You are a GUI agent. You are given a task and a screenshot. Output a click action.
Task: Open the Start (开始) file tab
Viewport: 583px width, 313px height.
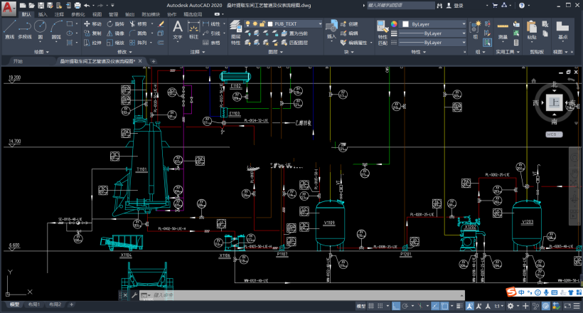coord(18,61)
